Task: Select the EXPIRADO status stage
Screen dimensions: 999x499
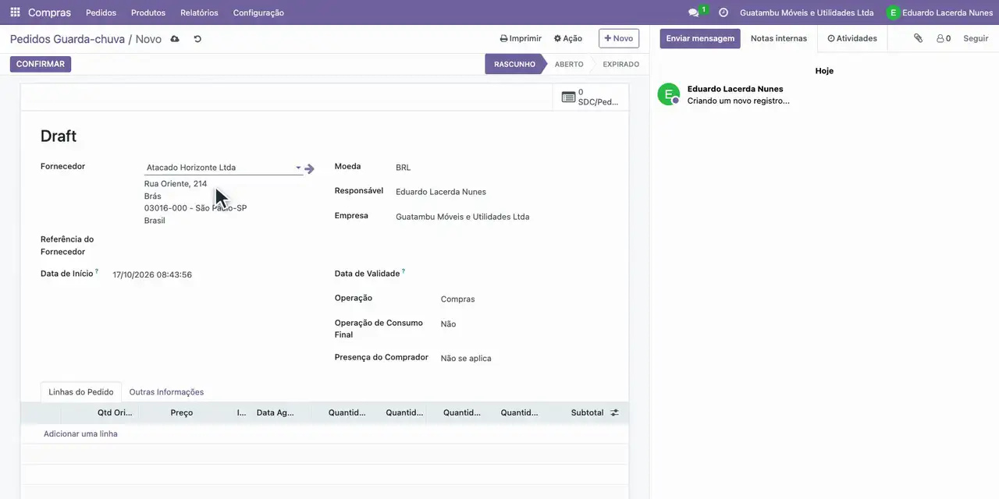Action: point(621,64)
